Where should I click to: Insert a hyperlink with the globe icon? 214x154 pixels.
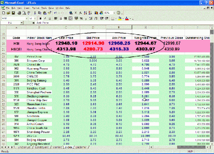tap(71, 13)
